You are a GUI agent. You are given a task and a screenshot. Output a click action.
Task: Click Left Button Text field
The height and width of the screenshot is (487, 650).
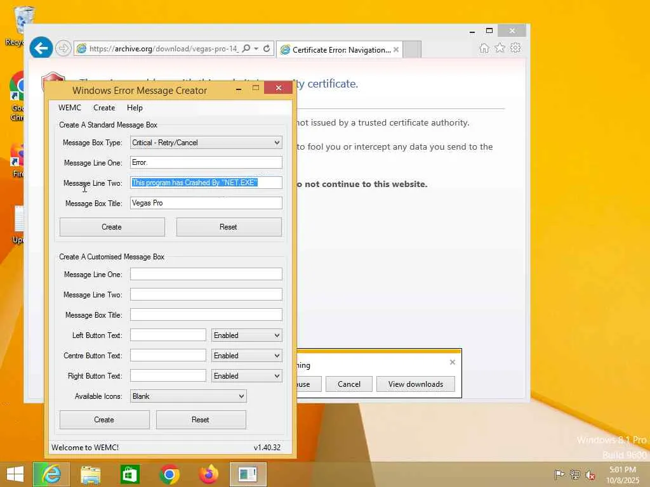168,335
